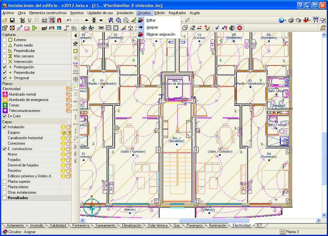Click the eraser tool icon
Screen dimensions: 328x236
(x=192, y=28)
